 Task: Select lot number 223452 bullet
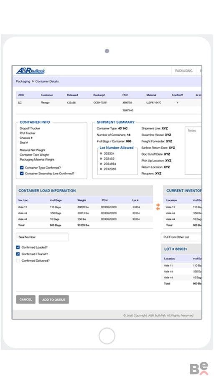101,159
